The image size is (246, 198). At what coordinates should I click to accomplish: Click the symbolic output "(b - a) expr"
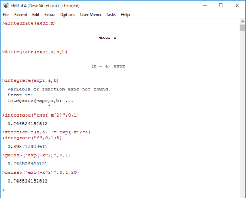coord(108,66)
